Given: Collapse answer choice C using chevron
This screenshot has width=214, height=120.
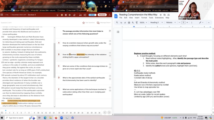Looking at the screenshot, I should 110,67.
